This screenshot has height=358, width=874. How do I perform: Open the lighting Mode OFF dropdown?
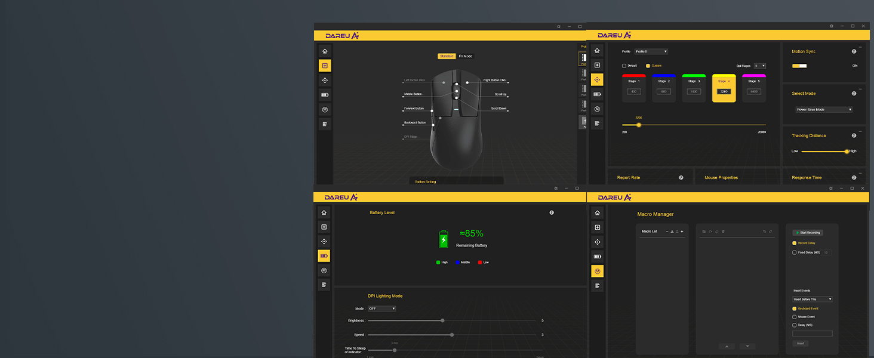tap(382, 308)
